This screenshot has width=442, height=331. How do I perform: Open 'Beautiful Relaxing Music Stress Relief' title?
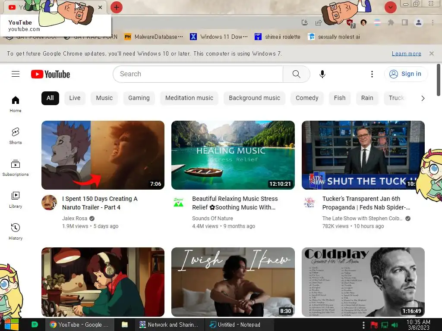235,203
